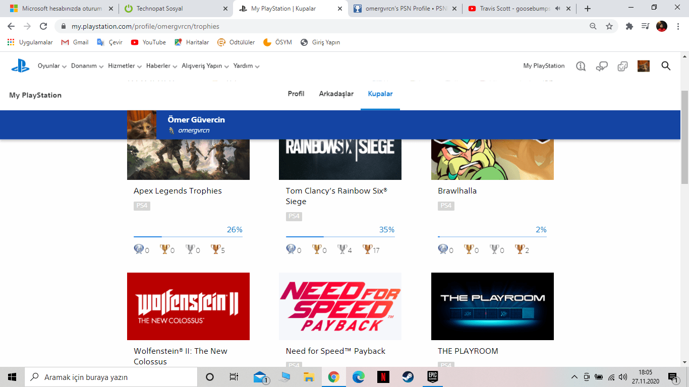Open the Chrome extensions puzzle icon

629,26
